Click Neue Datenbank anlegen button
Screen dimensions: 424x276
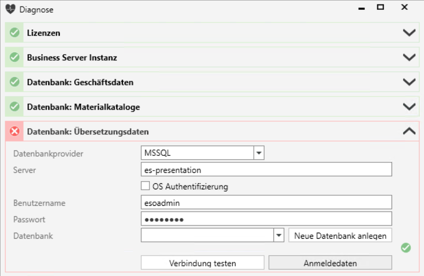340,235
